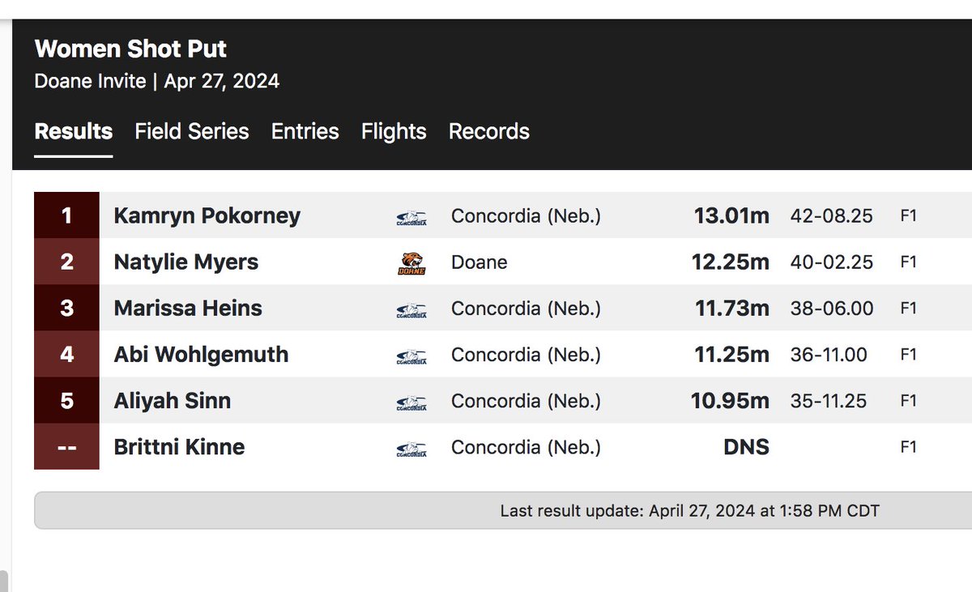This screenshot has width=972, height=592.
Task: Open the Entries tab
Action: tap(305, 131)
